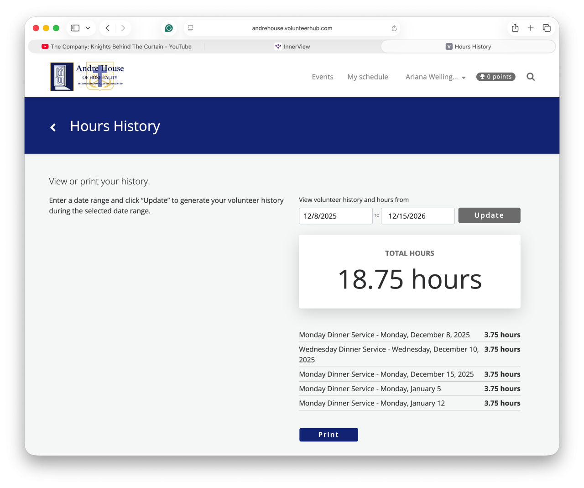Image resolution: width=584 pixels, height=488 pixels.
Task: Edit the end date field 12/15/2026
Action: coord(418,216)
